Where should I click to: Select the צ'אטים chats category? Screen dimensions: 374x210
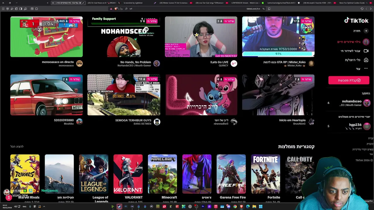coord(197,174)
